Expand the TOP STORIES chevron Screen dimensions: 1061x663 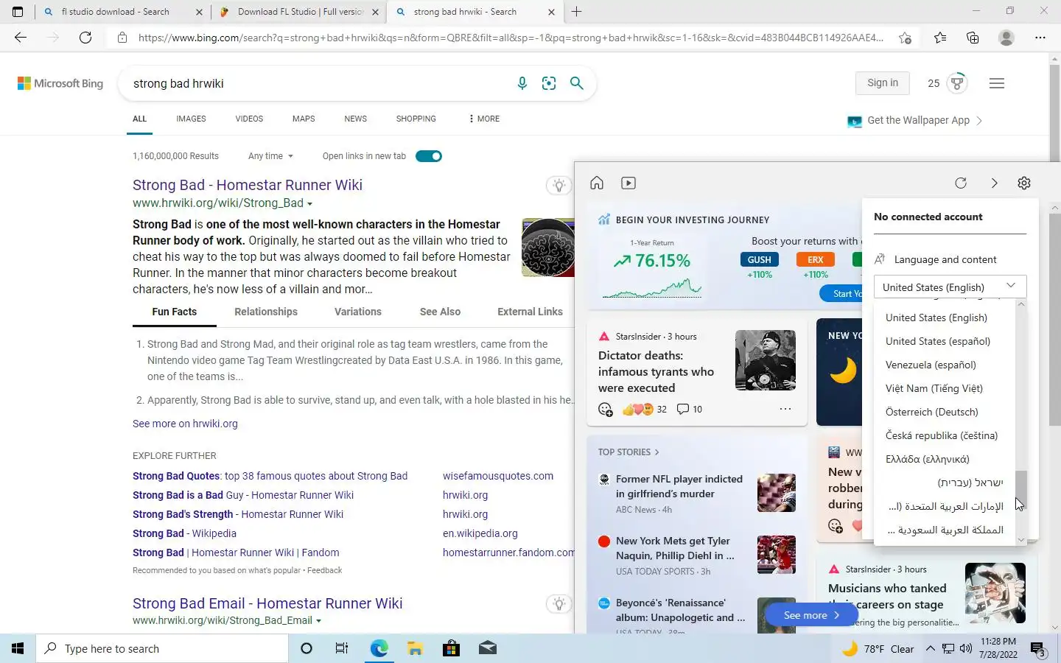coord(657,452)
